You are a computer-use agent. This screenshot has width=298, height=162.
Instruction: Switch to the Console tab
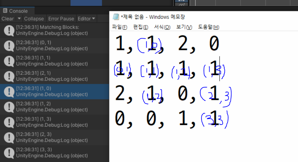click(x=17, y=11)
